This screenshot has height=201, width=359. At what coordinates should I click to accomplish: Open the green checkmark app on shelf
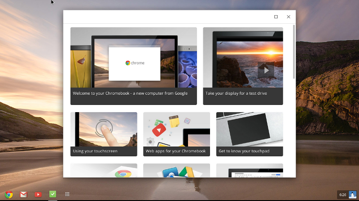[53, 194]
